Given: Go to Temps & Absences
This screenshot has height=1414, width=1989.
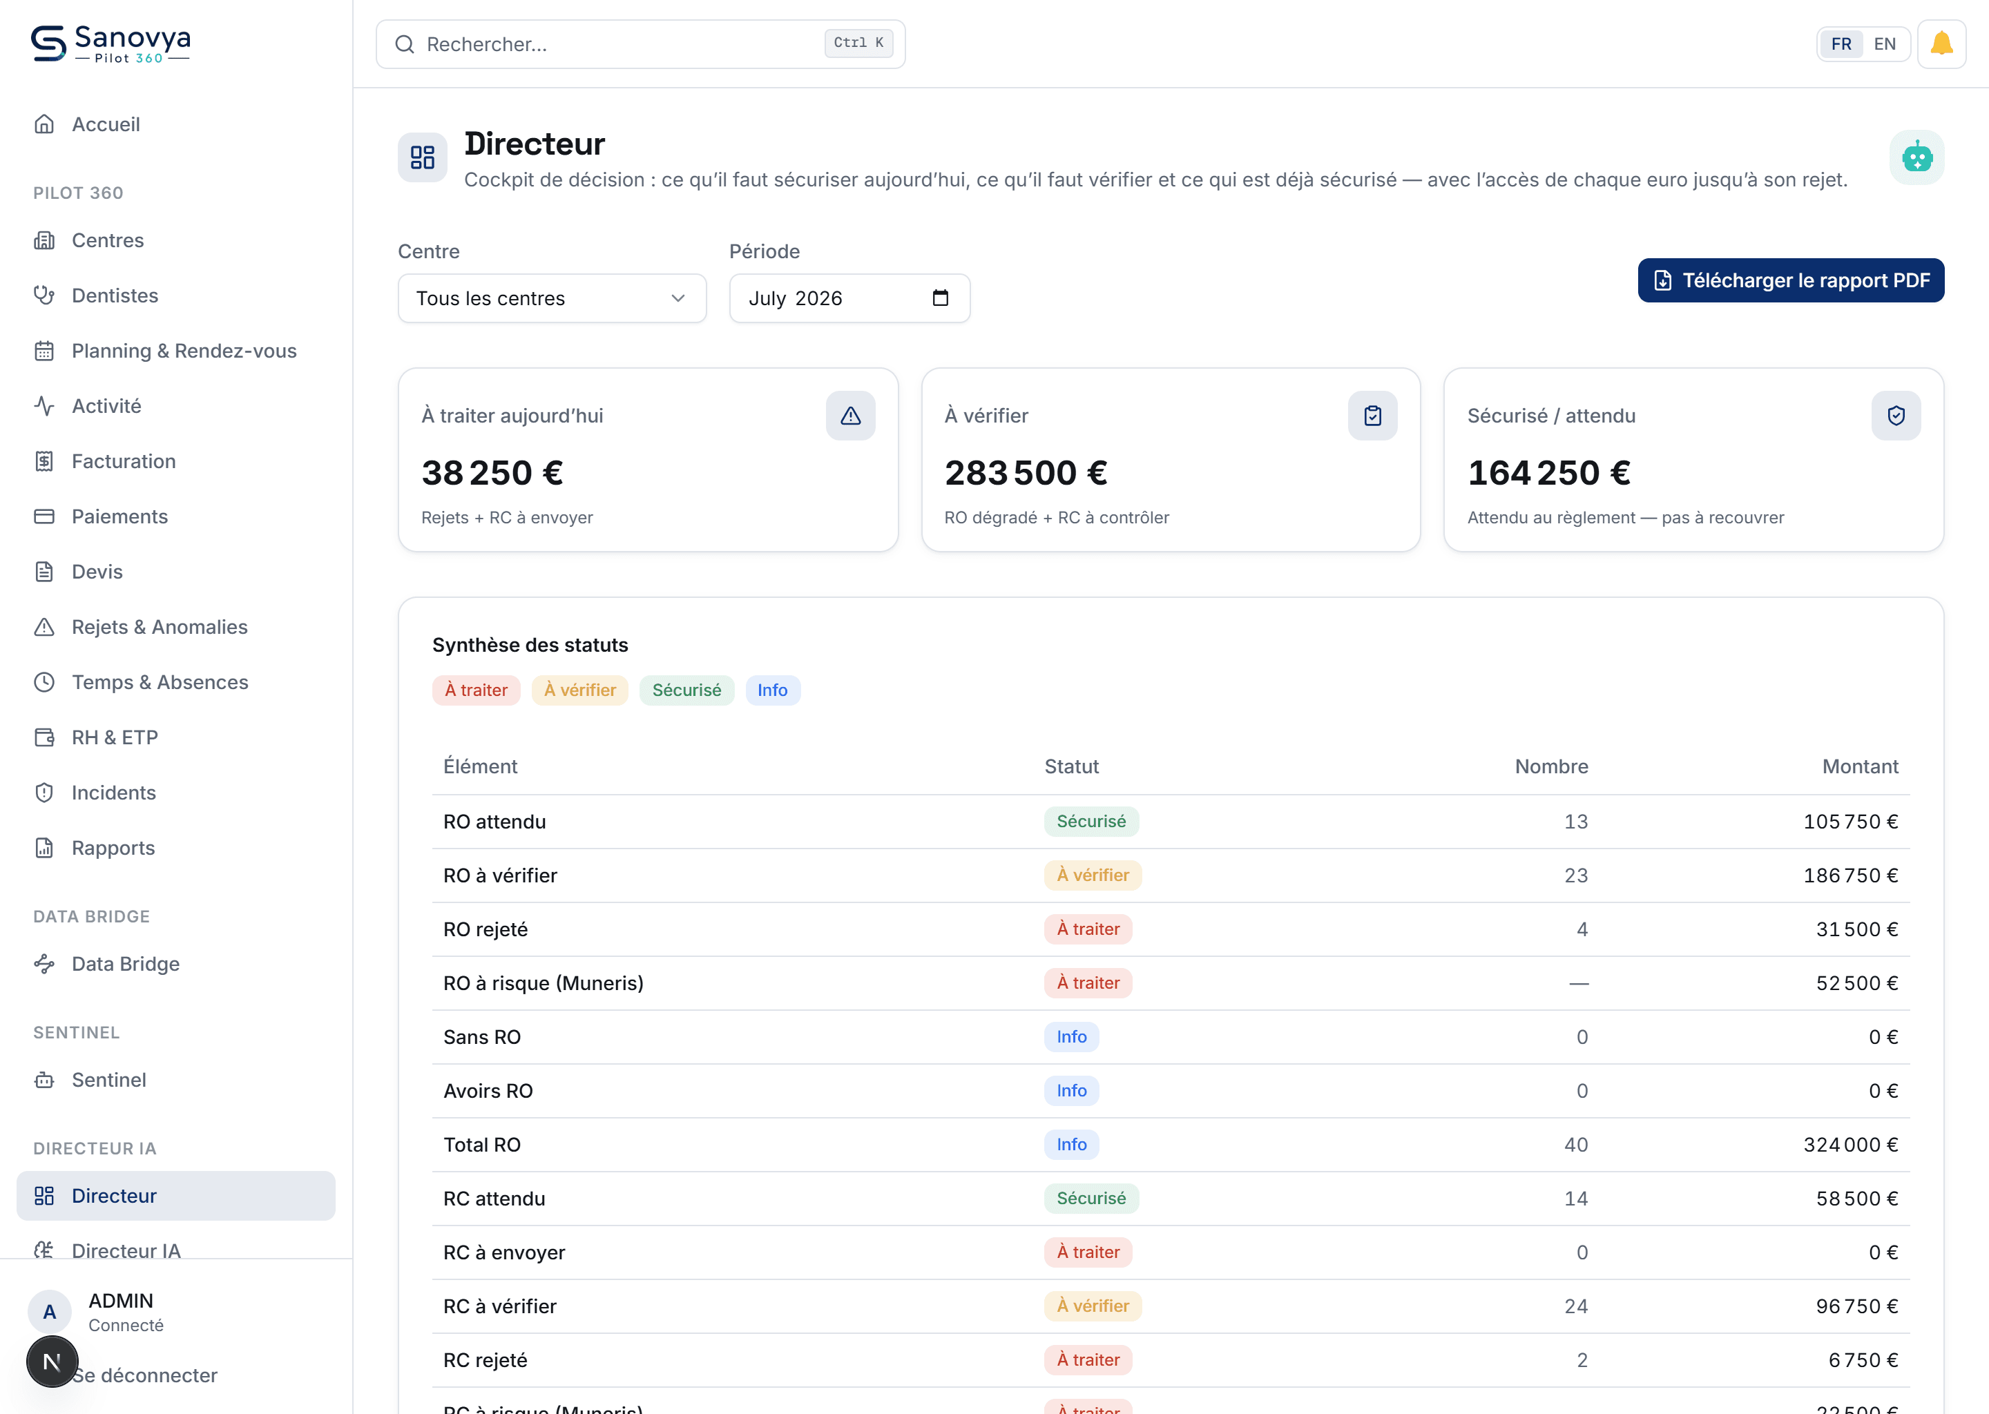Looking at the screenshot, I should tap(176, 681).
